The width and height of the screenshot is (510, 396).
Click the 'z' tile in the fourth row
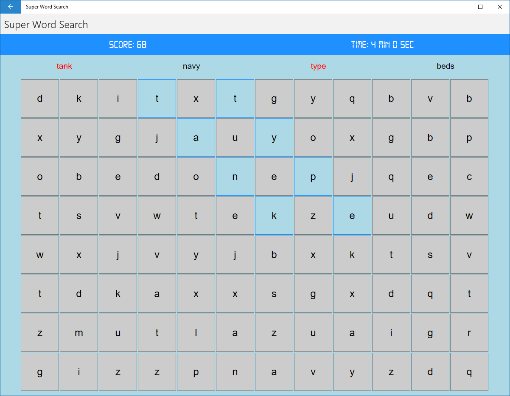[313, 216]
